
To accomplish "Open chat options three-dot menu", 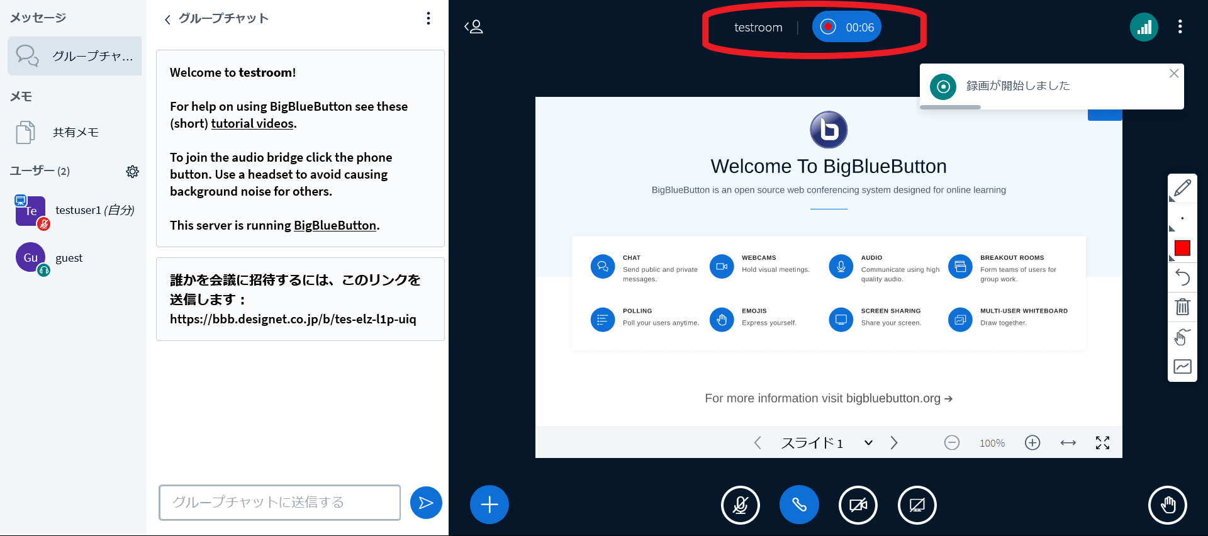I will coord(428,18).
